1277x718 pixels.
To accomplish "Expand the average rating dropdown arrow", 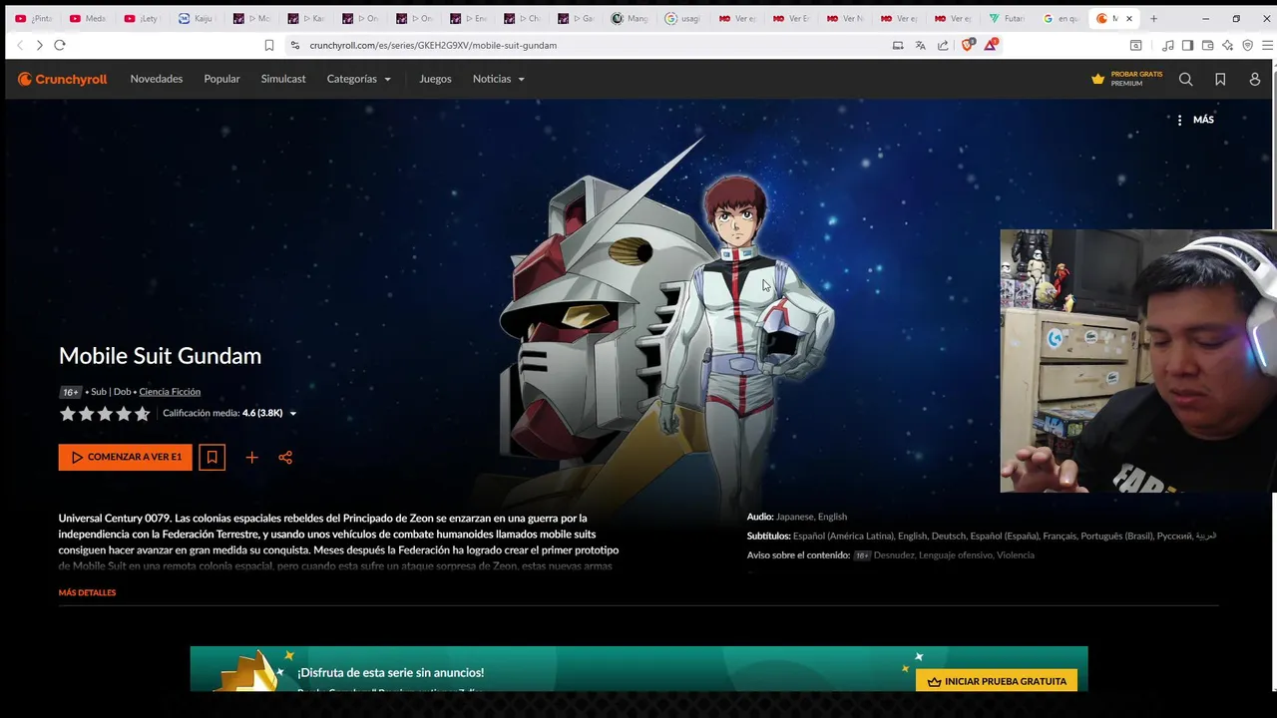I will 292,413.
